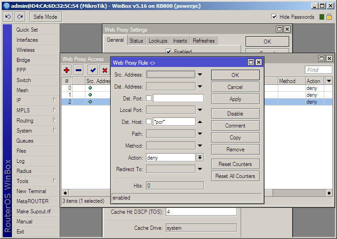Click the Reset Counters button
Viewport: 337px width, 239px height.
236,164
